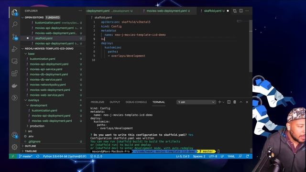Place cursor on overlays/development line in editor
306x172 pixels.
tap(128, 56)
